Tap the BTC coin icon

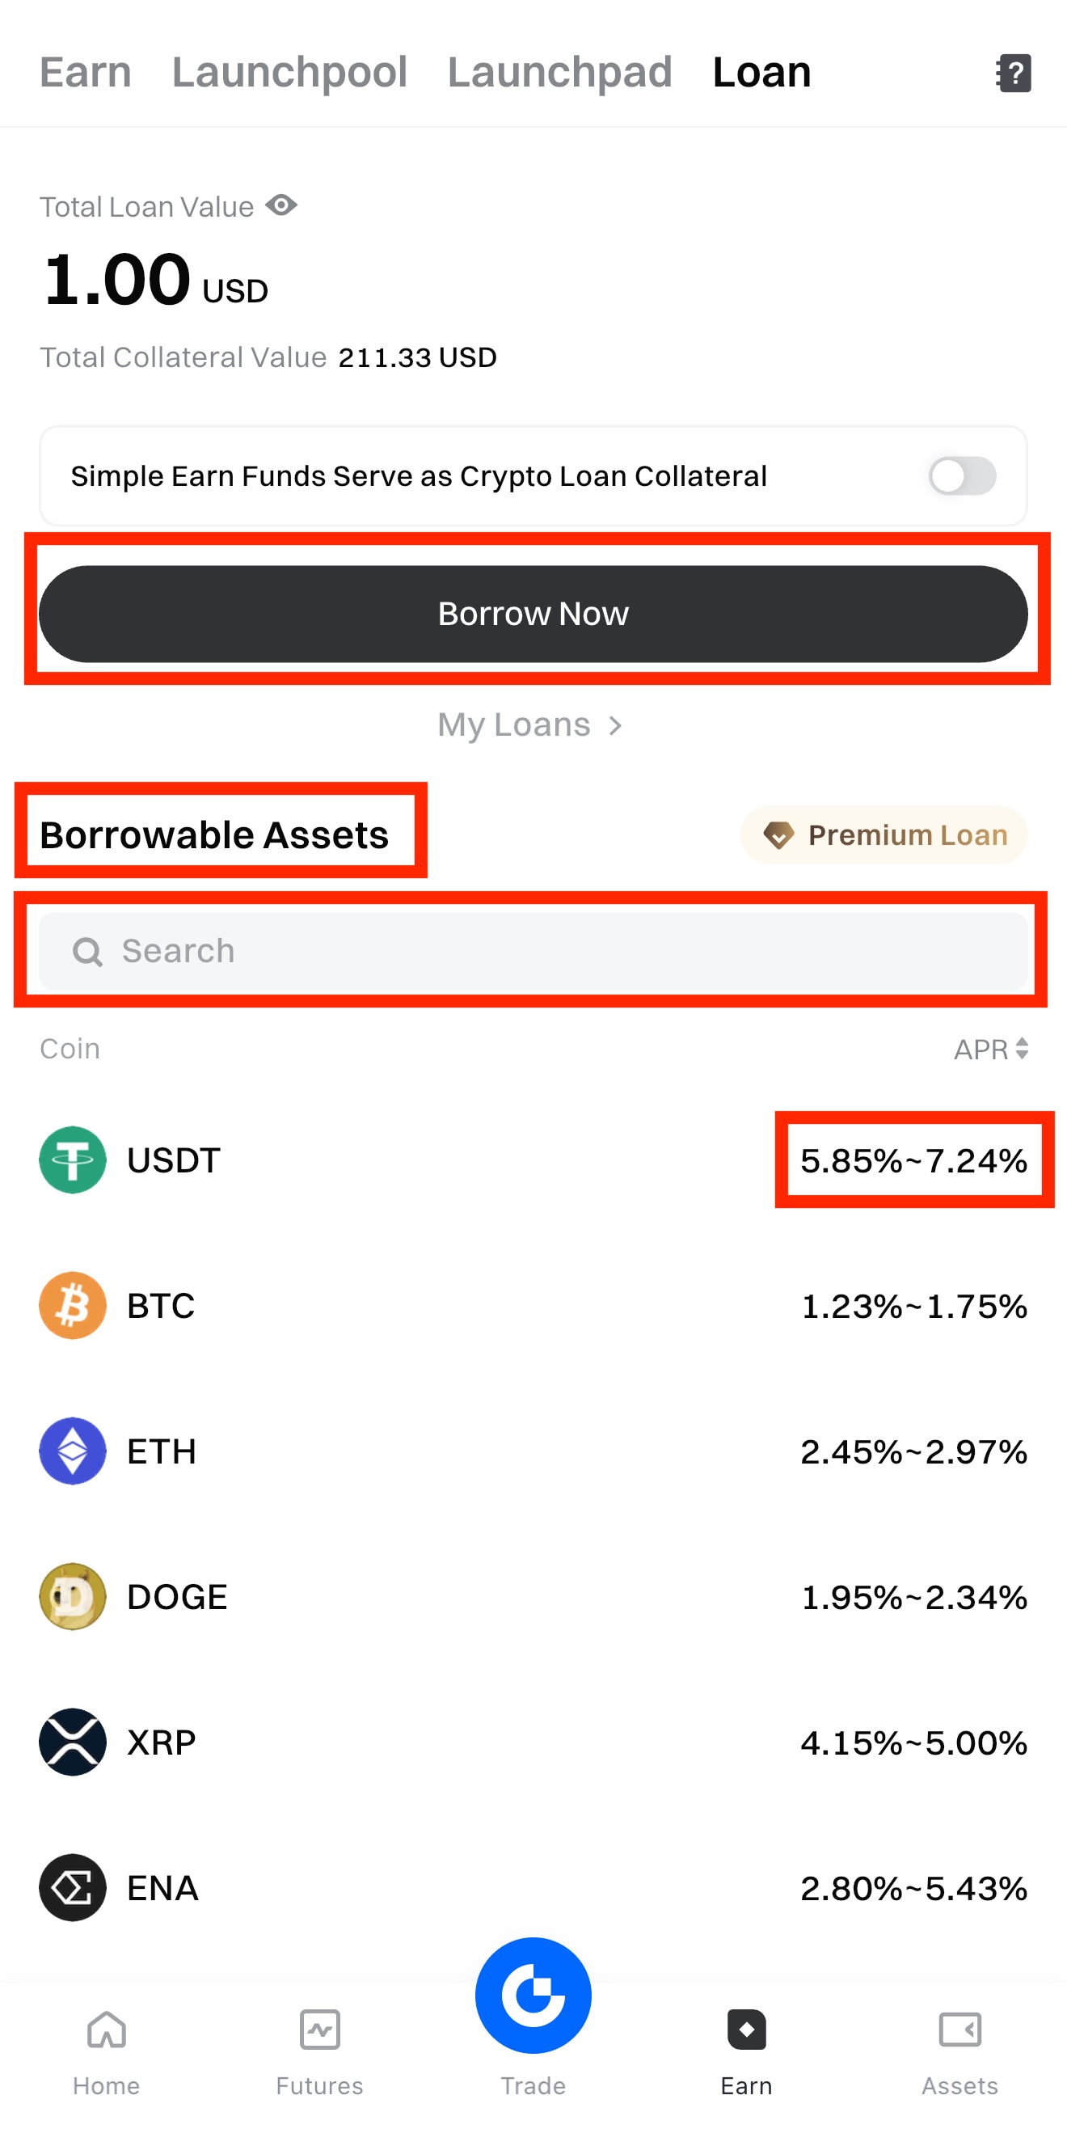[x=73, y=1305]
